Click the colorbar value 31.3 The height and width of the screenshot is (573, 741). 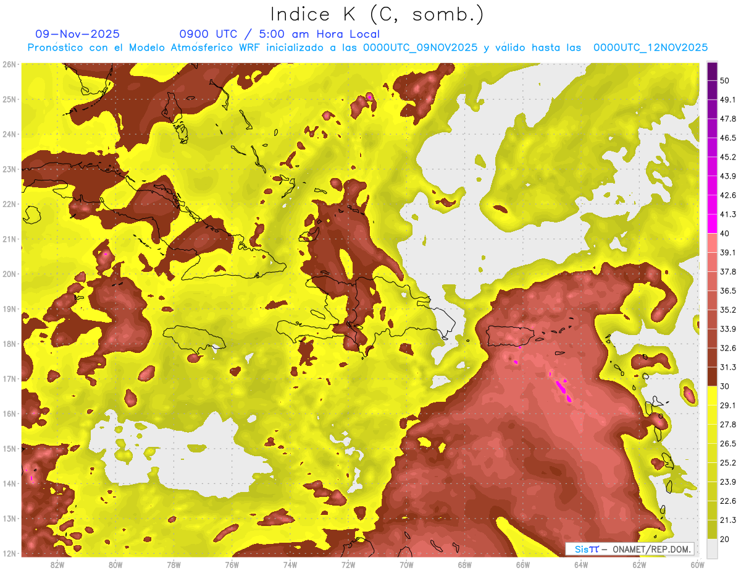tap(727, 367)
